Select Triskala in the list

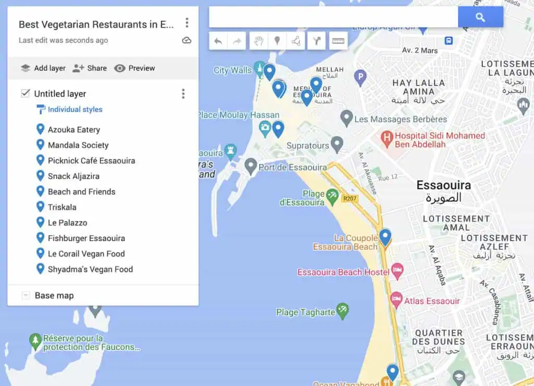coord(62,207)
